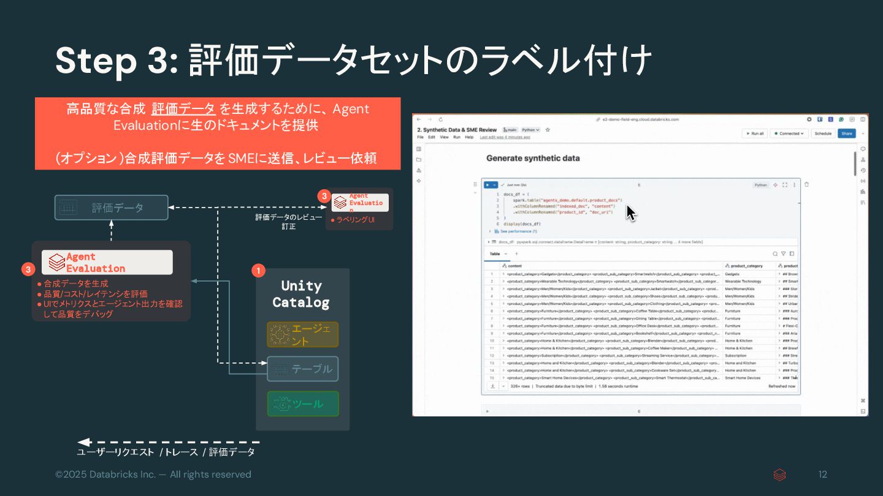Grab the cell drag handle icon
Screen dimensions: 883x496
(x=475, y=184)
